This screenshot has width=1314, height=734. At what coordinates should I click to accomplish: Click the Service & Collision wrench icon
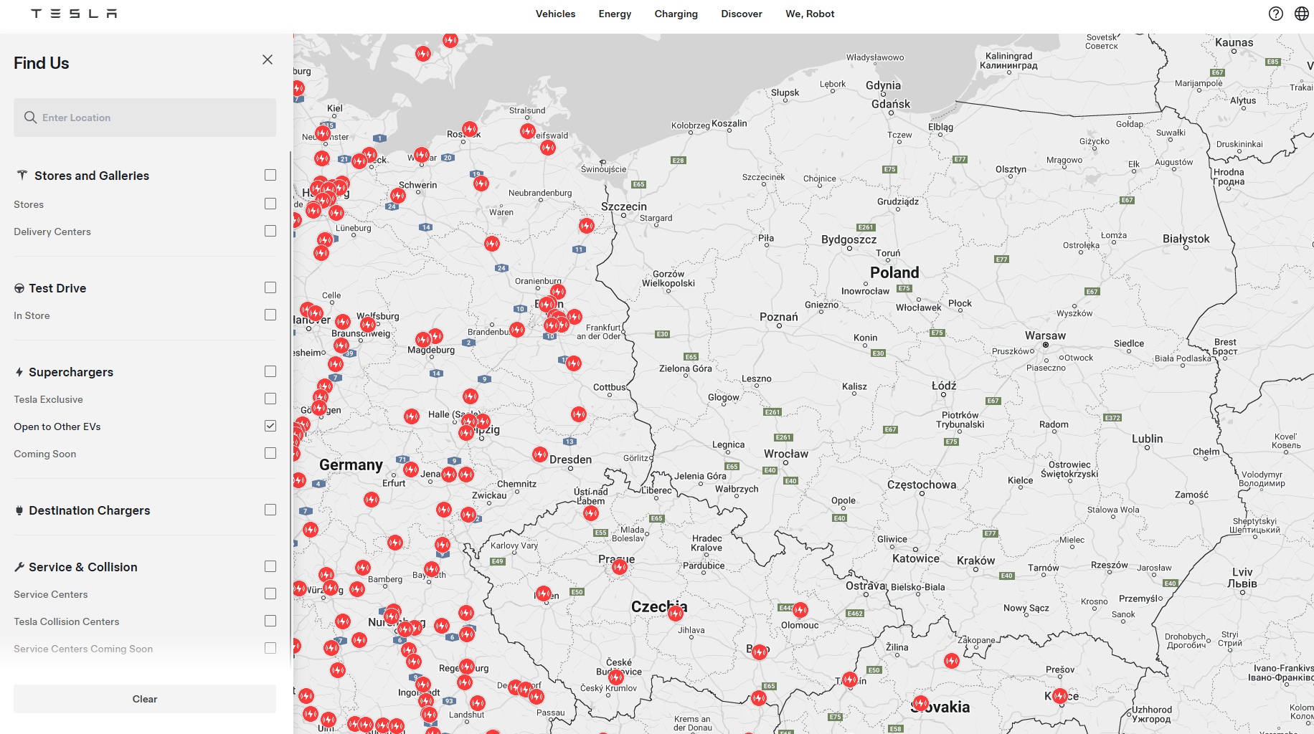pyautogui.click(x=19, y=567)
